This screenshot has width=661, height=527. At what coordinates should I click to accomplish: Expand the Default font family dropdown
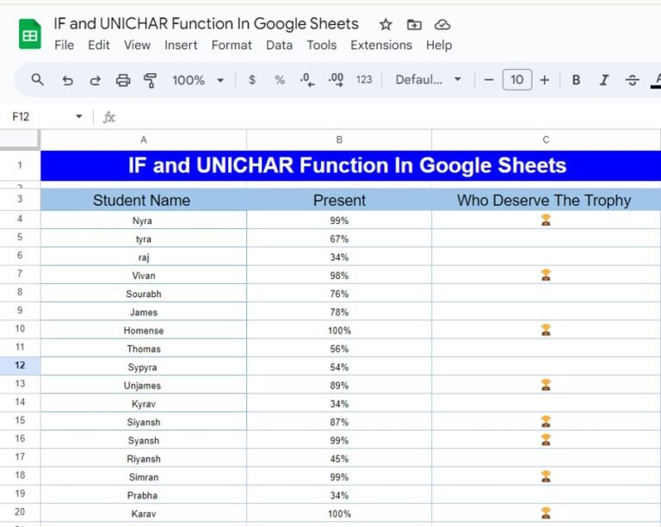pos(428,80)
